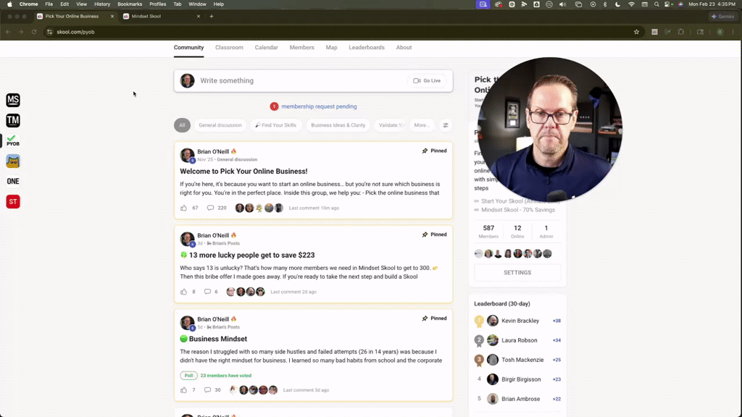Open the ONE community sidebar icon

point(13,181)
